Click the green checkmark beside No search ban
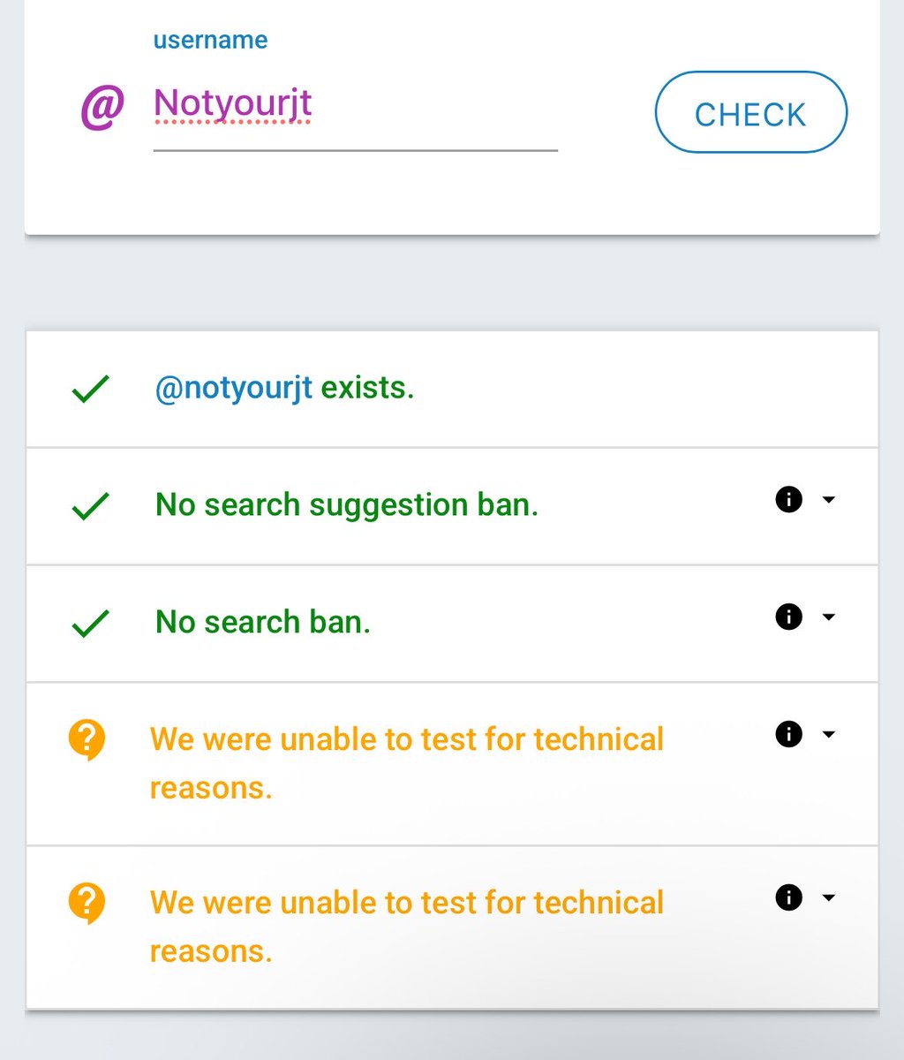Screen dimensions: 904x1060 (x=90, y=623)
